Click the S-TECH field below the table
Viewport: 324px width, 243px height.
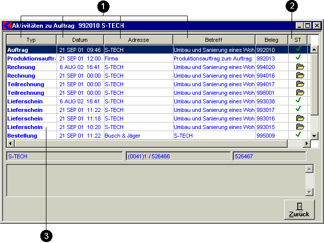pyautogui.click(x=64, y=156)
